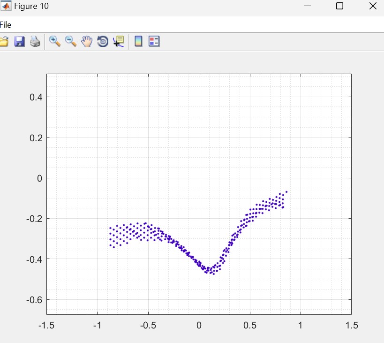Enable the Pan hand tool
Viewport: 384px width, 343px height.
tap(87, 42)
